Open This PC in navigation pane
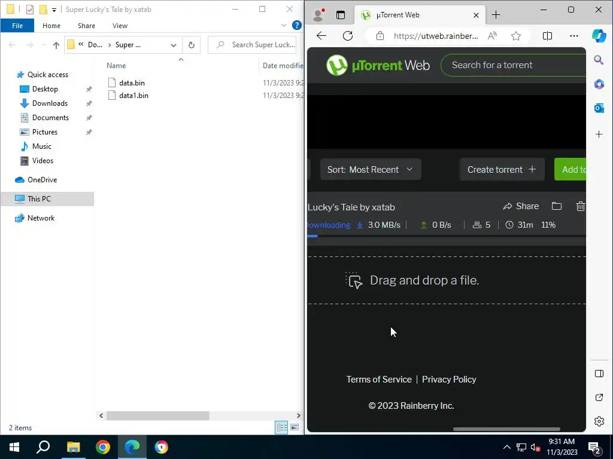Image resolution: width=613 pixels, height=459 pixels. click(39, 198)
